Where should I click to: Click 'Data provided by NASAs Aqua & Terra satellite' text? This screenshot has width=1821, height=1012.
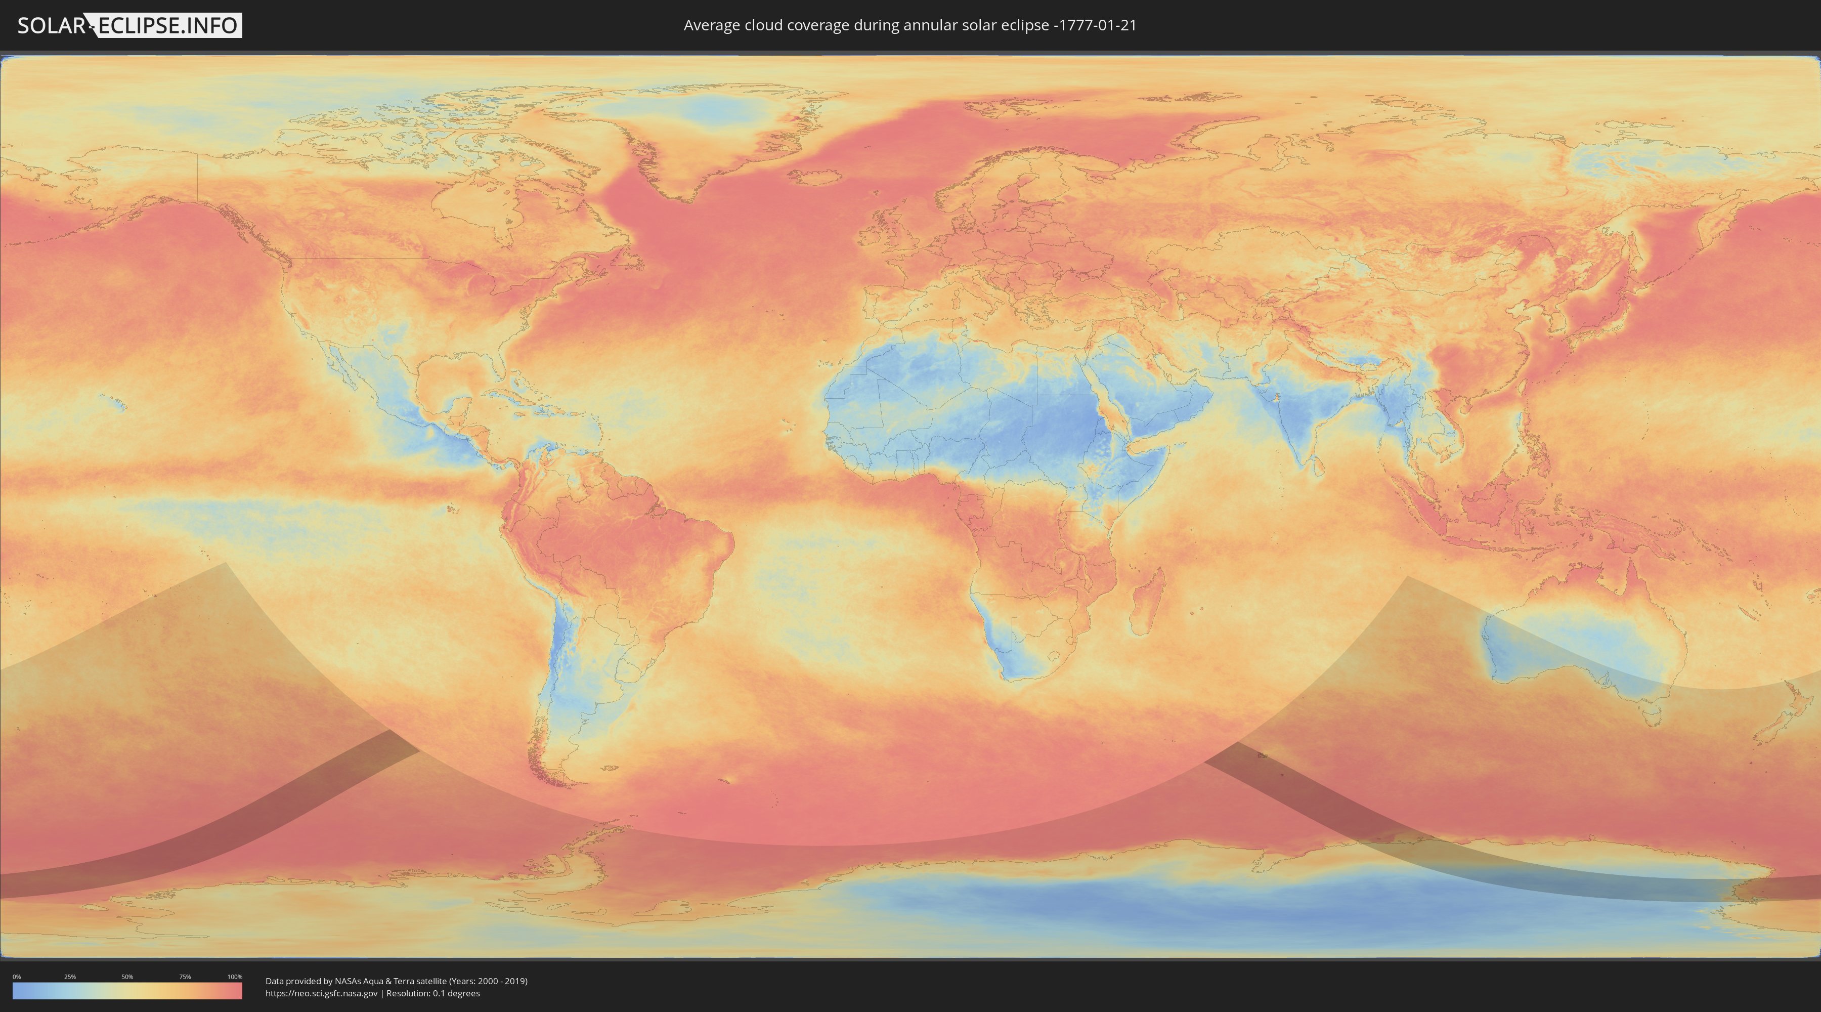(356, 981)
